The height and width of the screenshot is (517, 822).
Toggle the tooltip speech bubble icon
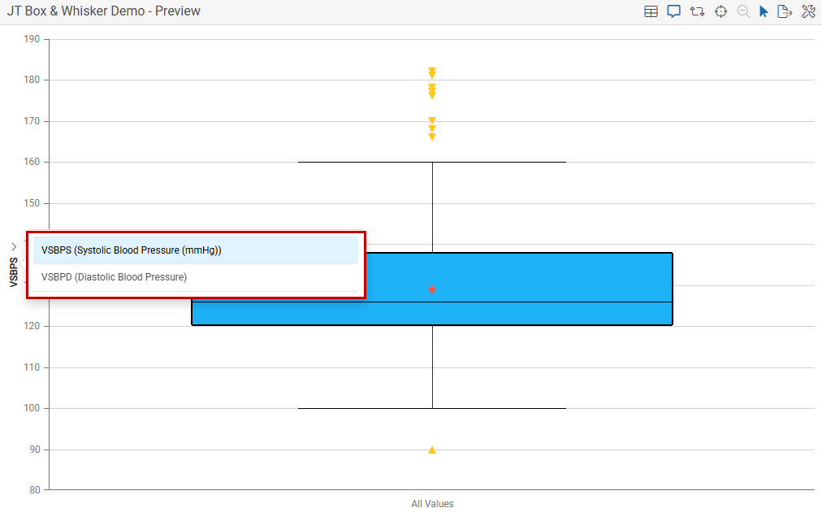[x=673, y=11]
